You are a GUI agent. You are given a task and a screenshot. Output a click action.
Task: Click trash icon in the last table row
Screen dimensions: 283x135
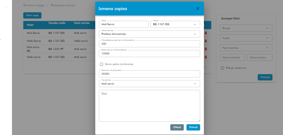[x=206, y=57]
